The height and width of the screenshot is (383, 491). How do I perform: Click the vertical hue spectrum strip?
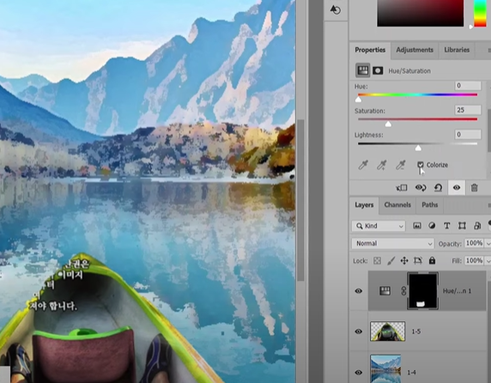[x=480, y=13]
